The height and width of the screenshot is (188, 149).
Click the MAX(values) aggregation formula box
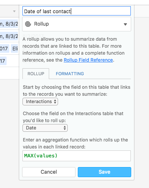77,156
